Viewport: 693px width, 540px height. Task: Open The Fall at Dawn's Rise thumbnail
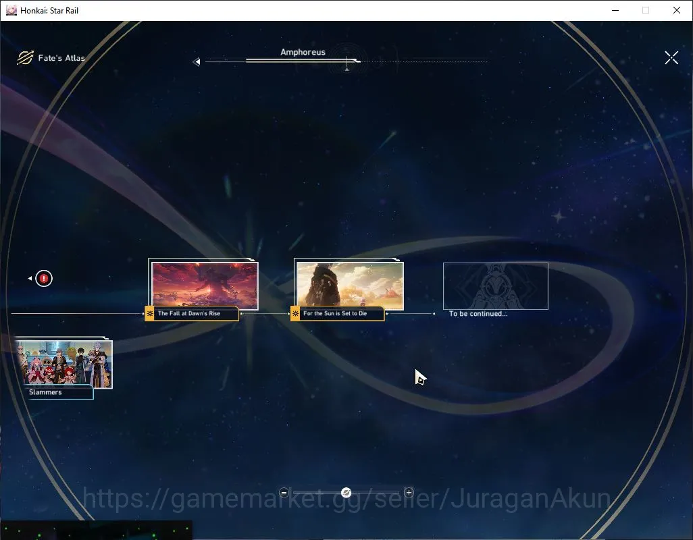(x=205, y=286)
